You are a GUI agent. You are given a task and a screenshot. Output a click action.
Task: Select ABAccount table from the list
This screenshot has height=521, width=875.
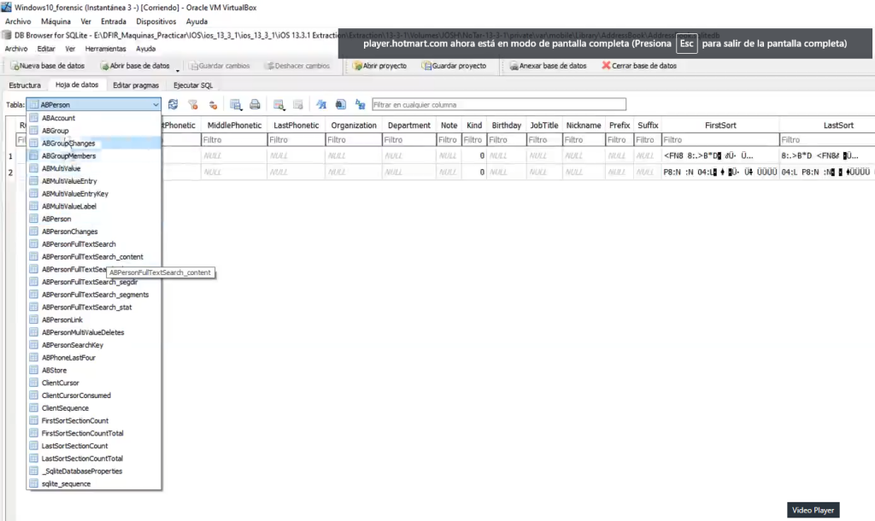click(x=94, y=118)
